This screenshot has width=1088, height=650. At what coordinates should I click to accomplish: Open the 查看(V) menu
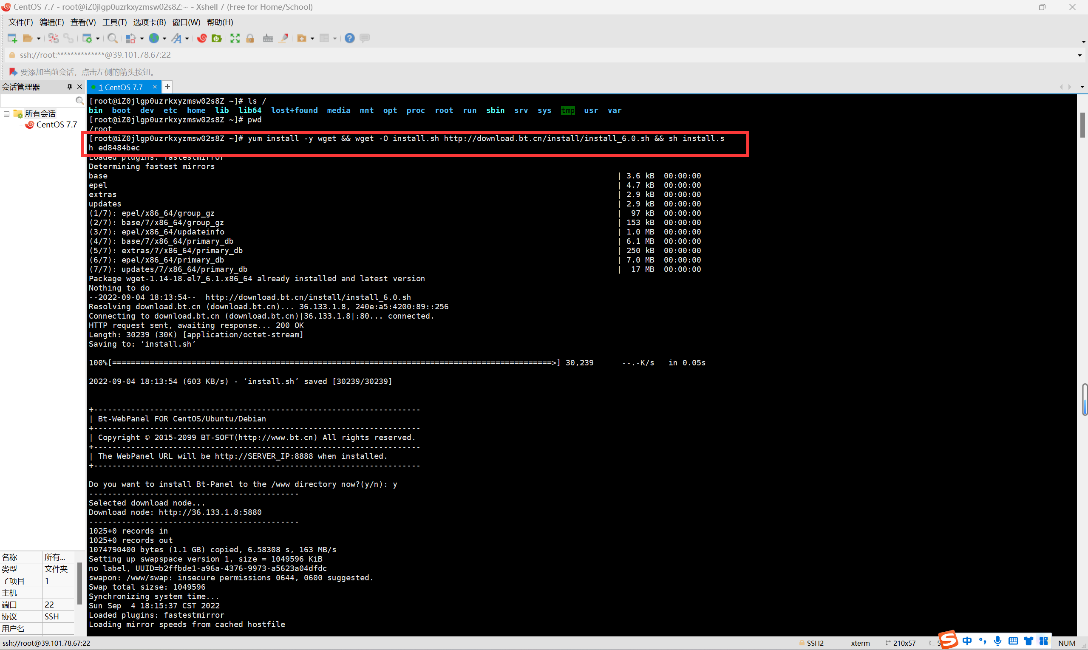tap(83, 23)
